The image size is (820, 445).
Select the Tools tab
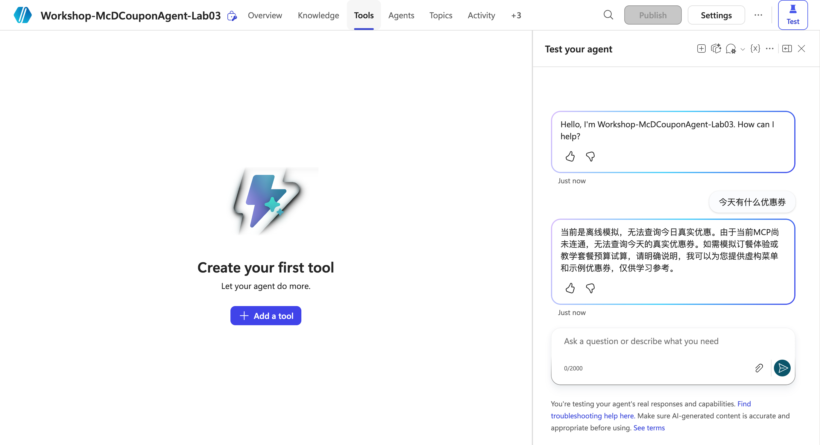(x=364, y=15)
